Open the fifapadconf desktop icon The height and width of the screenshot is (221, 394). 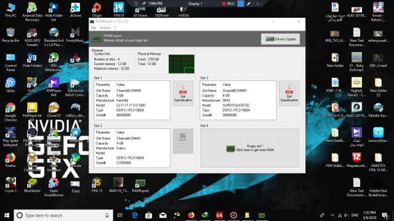[356, 160]
